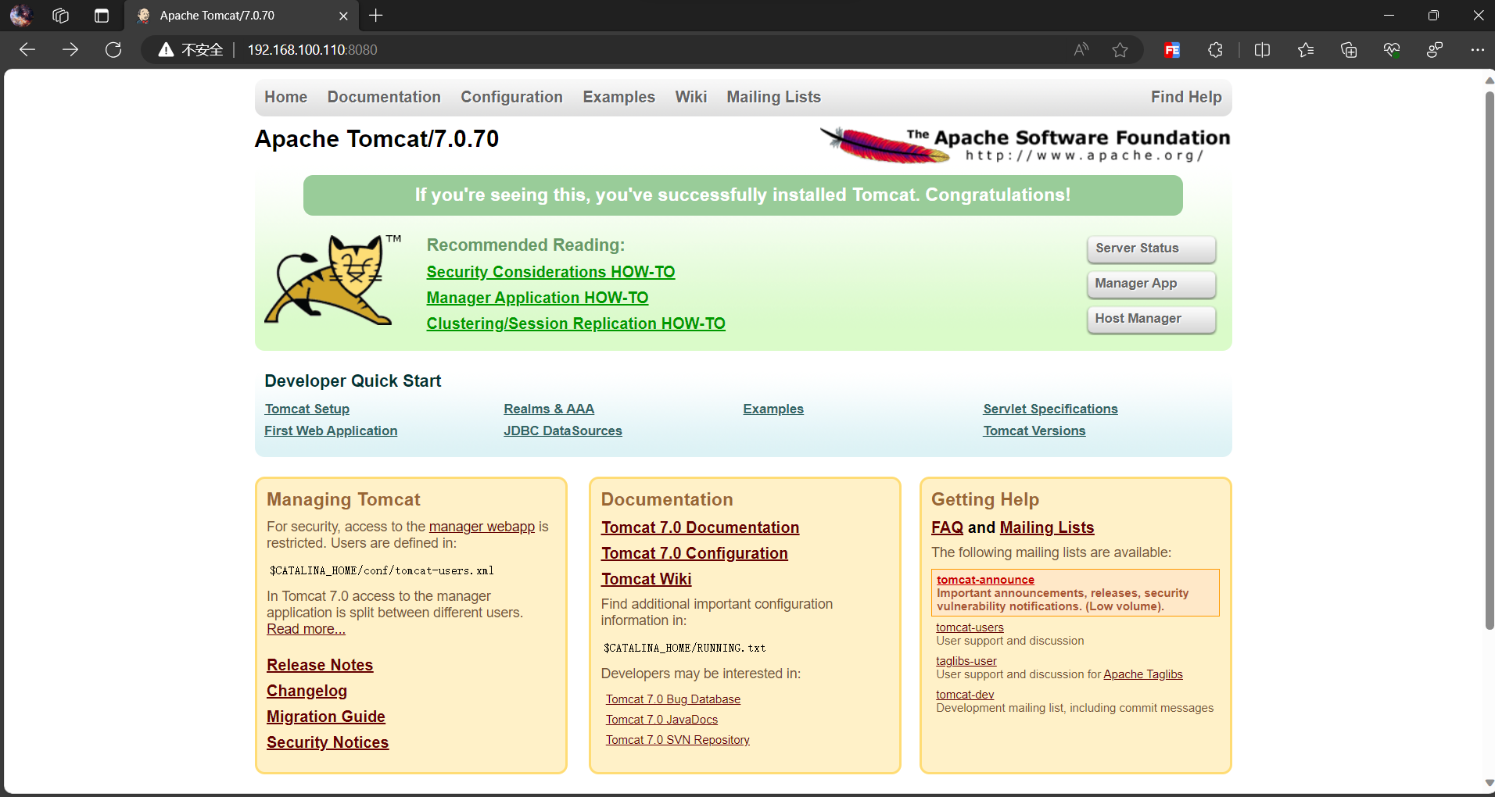Open the tab actions menu icon
Viewport: 1495px width, 797px height.
[102, 16]
